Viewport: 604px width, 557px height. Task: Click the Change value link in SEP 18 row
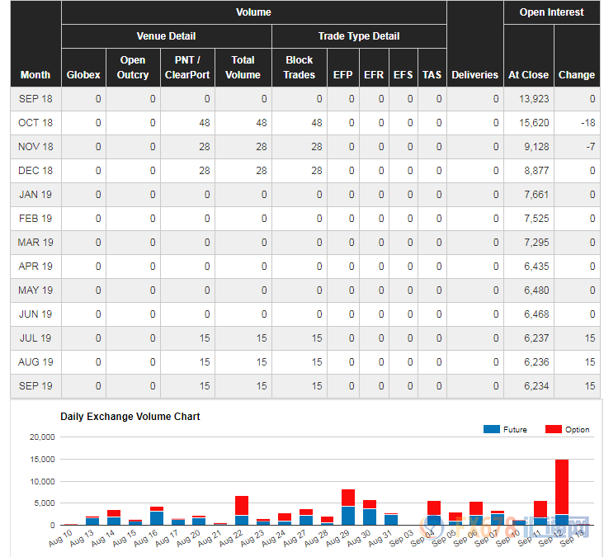pos(592,99)
